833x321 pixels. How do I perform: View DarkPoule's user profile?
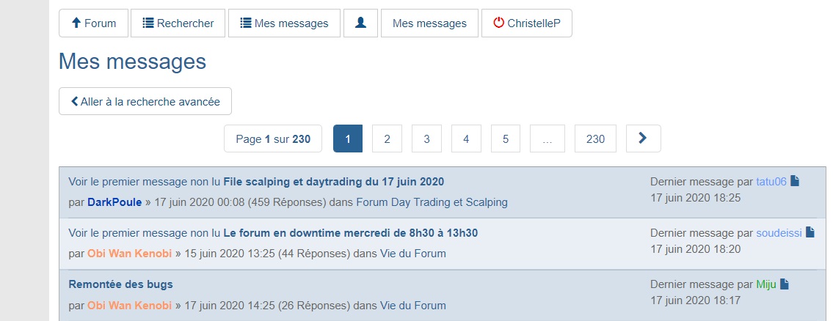coord(114,202)
